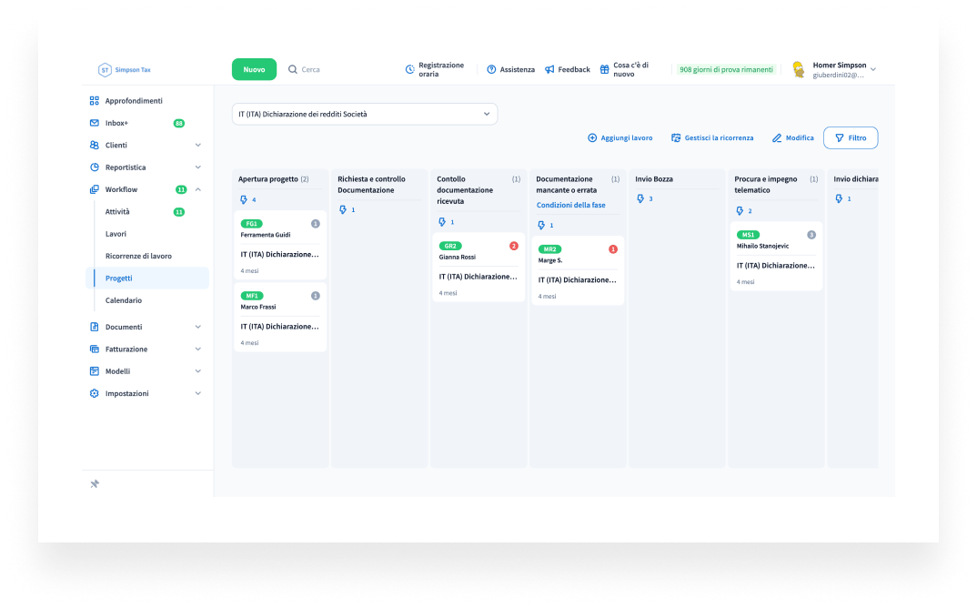
Task: Open Approfondimenti in the sidebar
Action: [134, 101]
